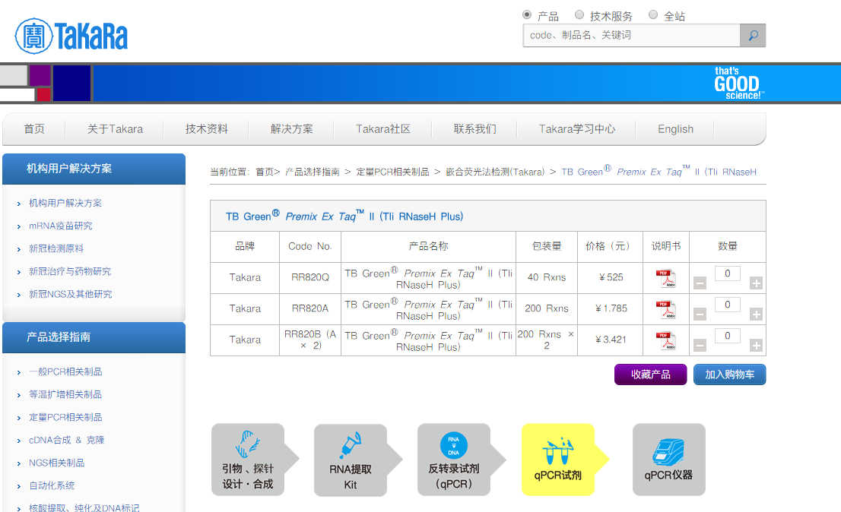Open 一般PCR相关制品 sidebar link

pyautogui.click(x=65, y=371)
